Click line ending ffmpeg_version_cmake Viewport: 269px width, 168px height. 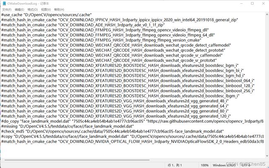click(x=101, y=40)
